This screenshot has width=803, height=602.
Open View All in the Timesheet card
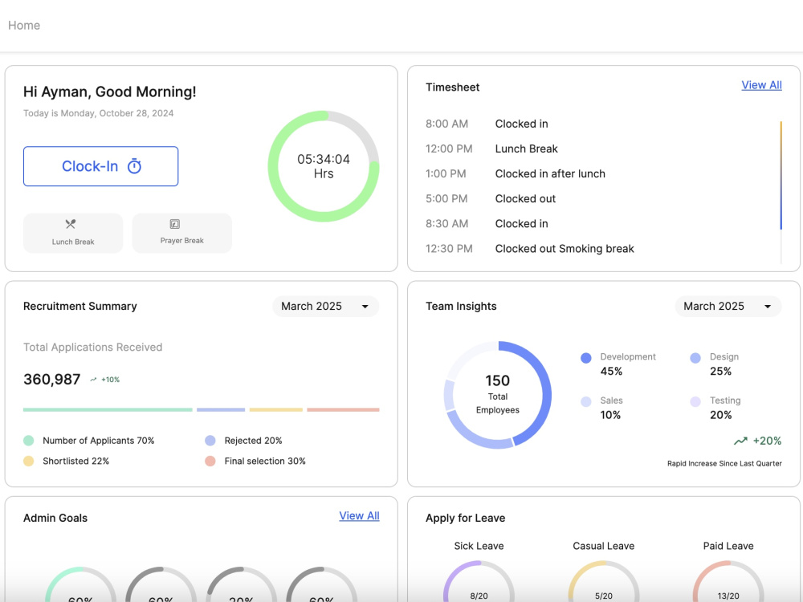(761, 86)
